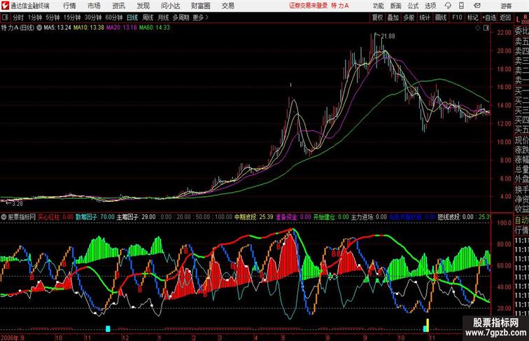Click the 散筹因子: 70.00 indicator value
The width and height of the screenshot is (529, 341).
(x=94, y=217)
